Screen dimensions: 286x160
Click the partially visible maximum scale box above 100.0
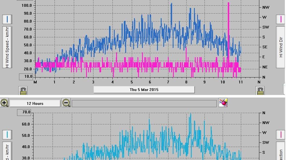pyautogui.click(x=25, y=0)
